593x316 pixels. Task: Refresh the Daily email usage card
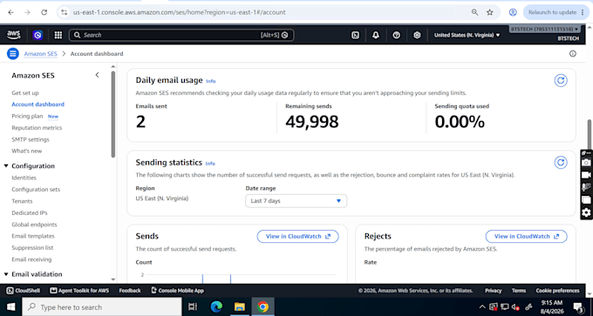(x=561, y=80)
